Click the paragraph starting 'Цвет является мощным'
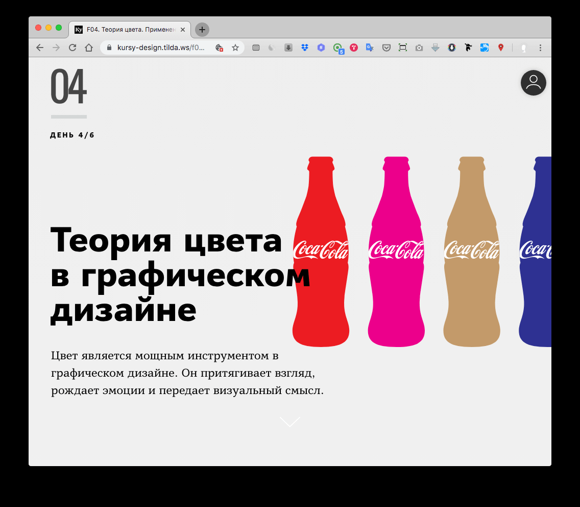The image size is (580, 507). coord(187,373)
